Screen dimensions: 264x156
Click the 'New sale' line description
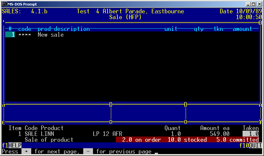pyautogui.click(x=50, y=35)
